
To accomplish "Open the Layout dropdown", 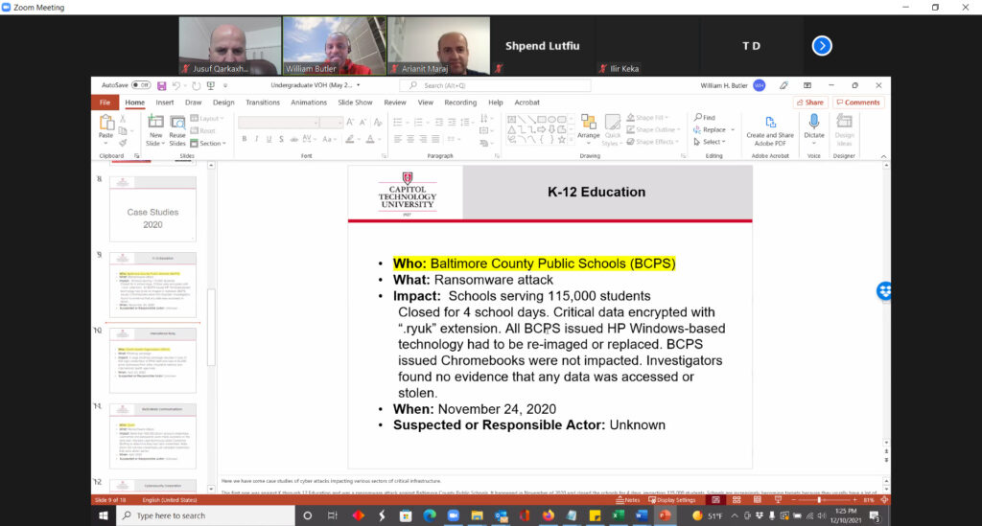I will coord(207,118).
